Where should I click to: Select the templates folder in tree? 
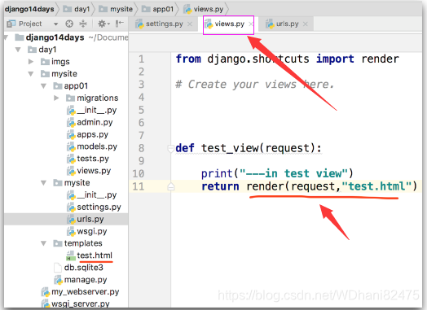[83, 243]
